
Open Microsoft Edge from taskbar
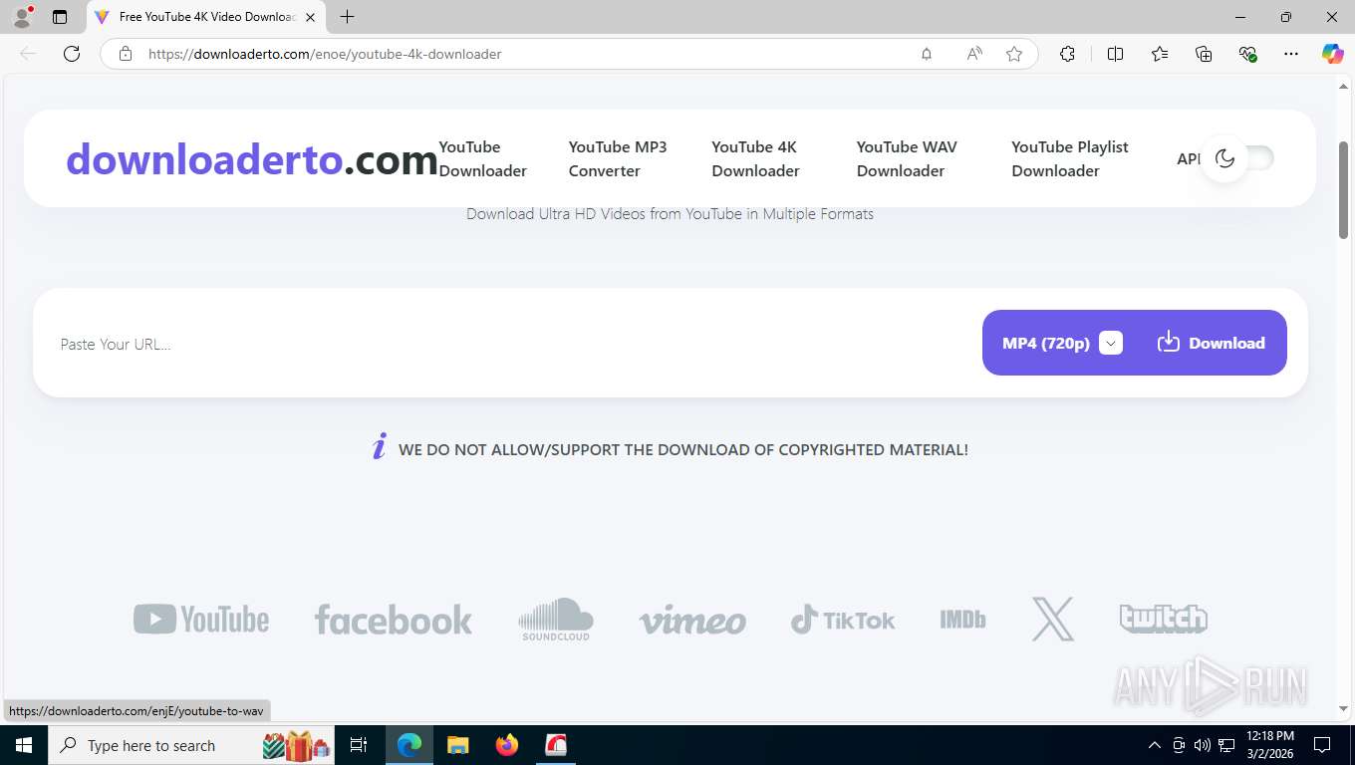[409, 745]
